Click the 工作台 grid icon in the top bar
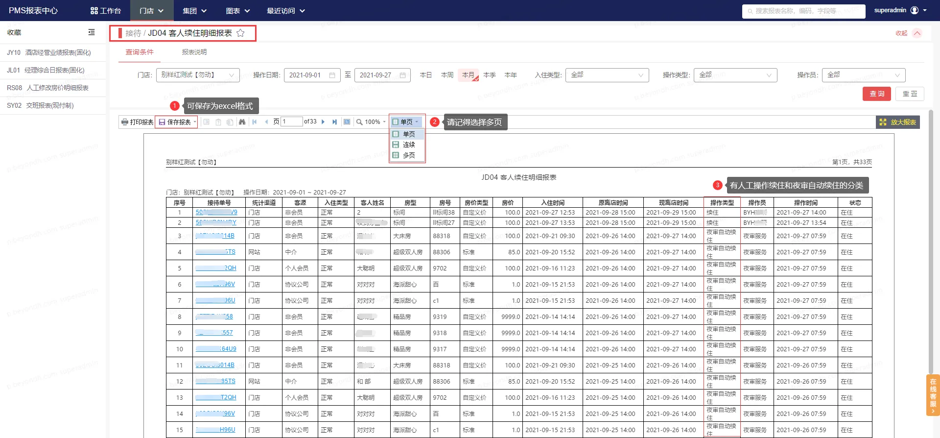This screenshot has height=438, width=940. [x=94, y=11]
